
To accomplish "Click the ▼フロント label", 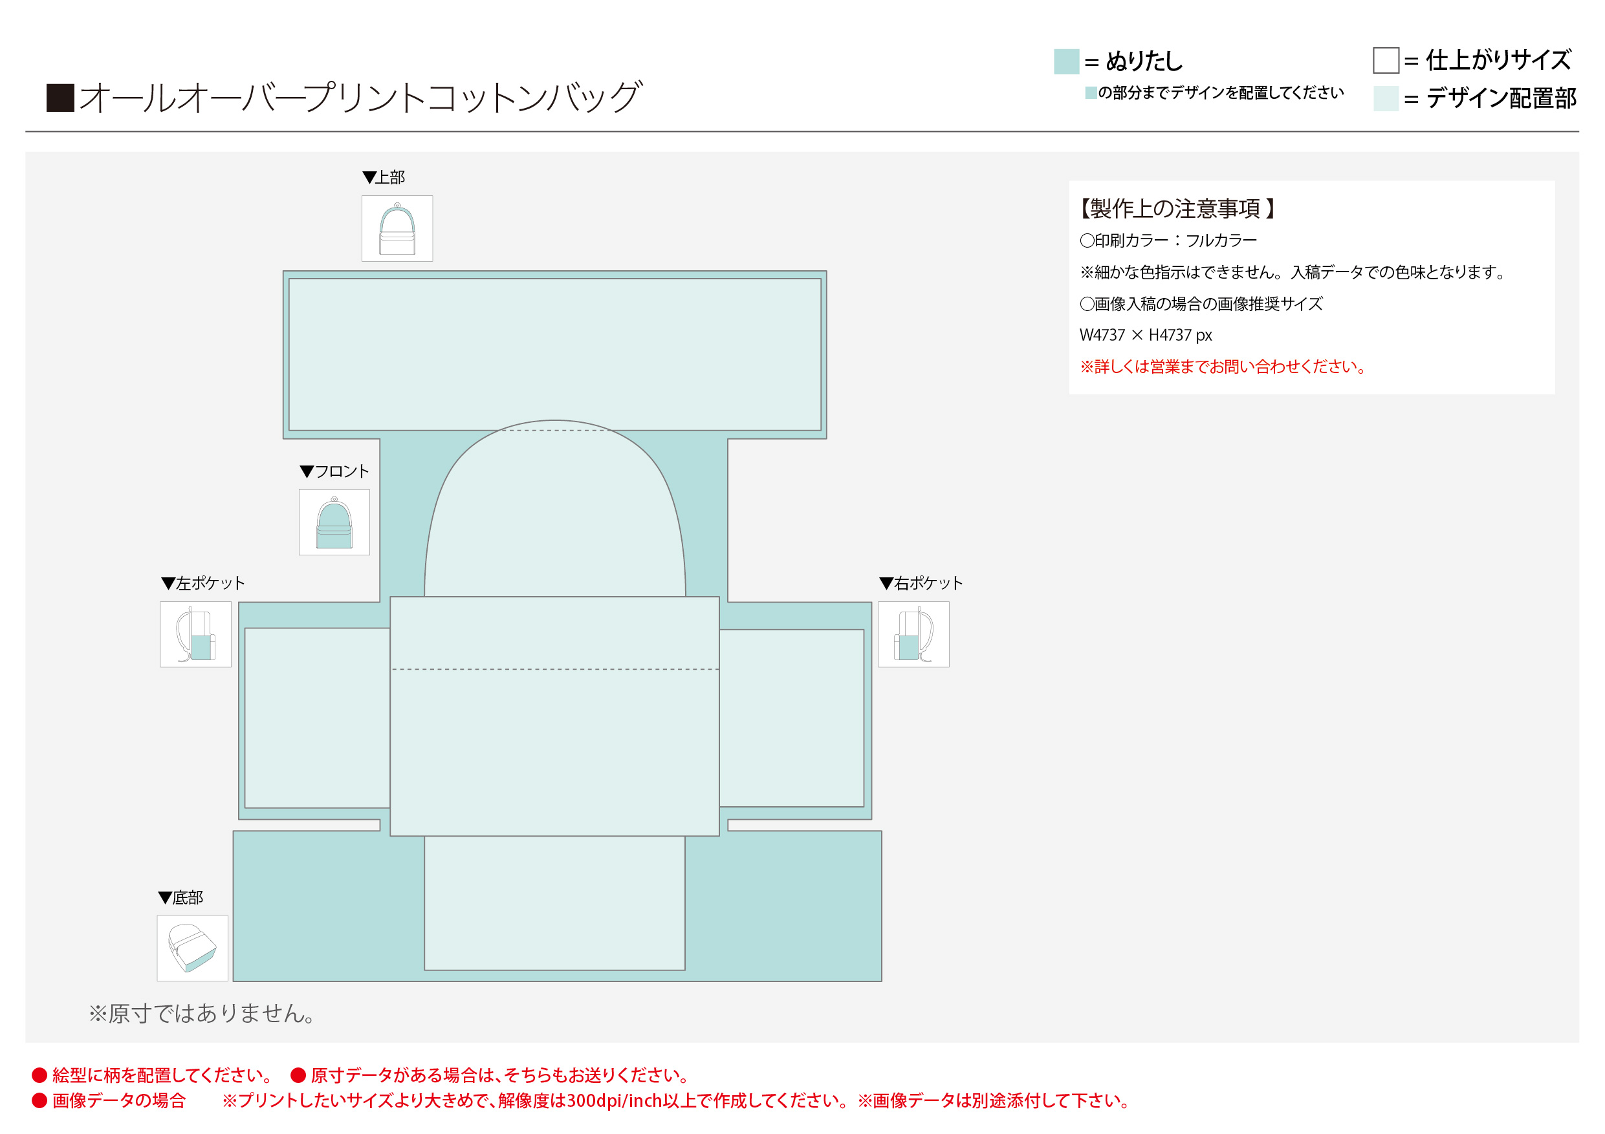I will click(x=334, y=471).
